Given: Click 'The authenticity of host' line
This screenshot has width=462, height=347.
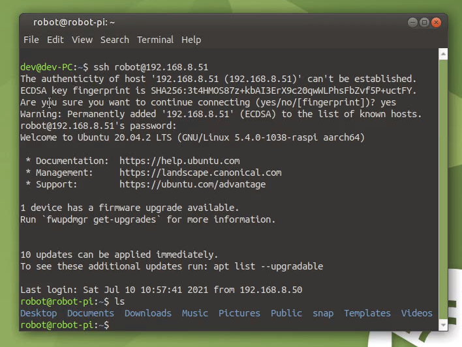Looking at the screenshot, I should [219, 79].
